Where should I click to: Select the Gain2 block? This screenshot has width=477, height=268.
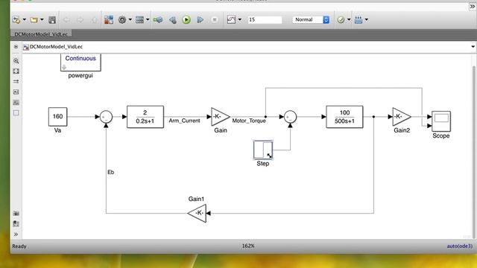click(x=402, y=117)
